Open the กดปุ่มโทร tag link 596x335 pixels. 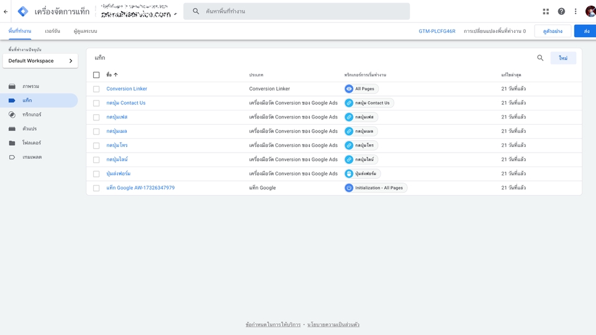tap(117, 145)
